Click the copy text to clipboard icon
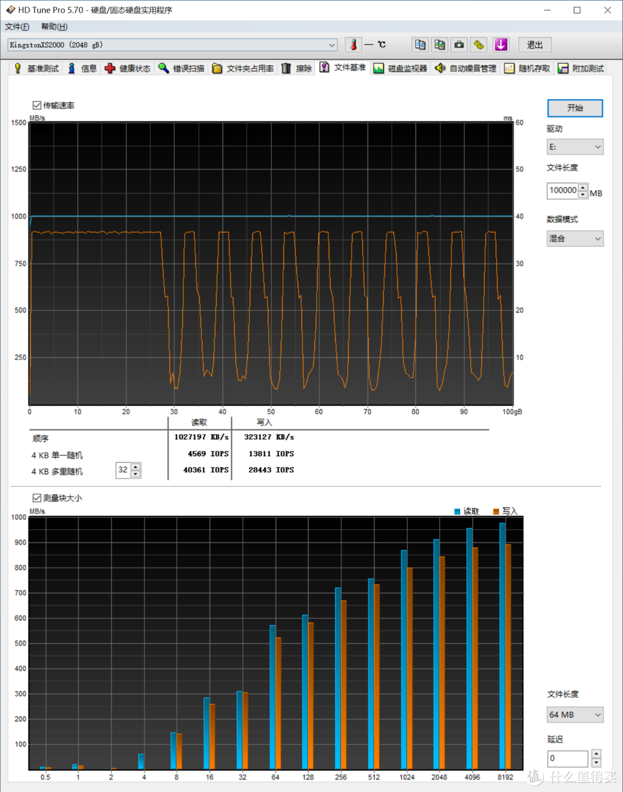Viewport: 623px width, 792px height. pyautogui.click(x=420, y=45)
